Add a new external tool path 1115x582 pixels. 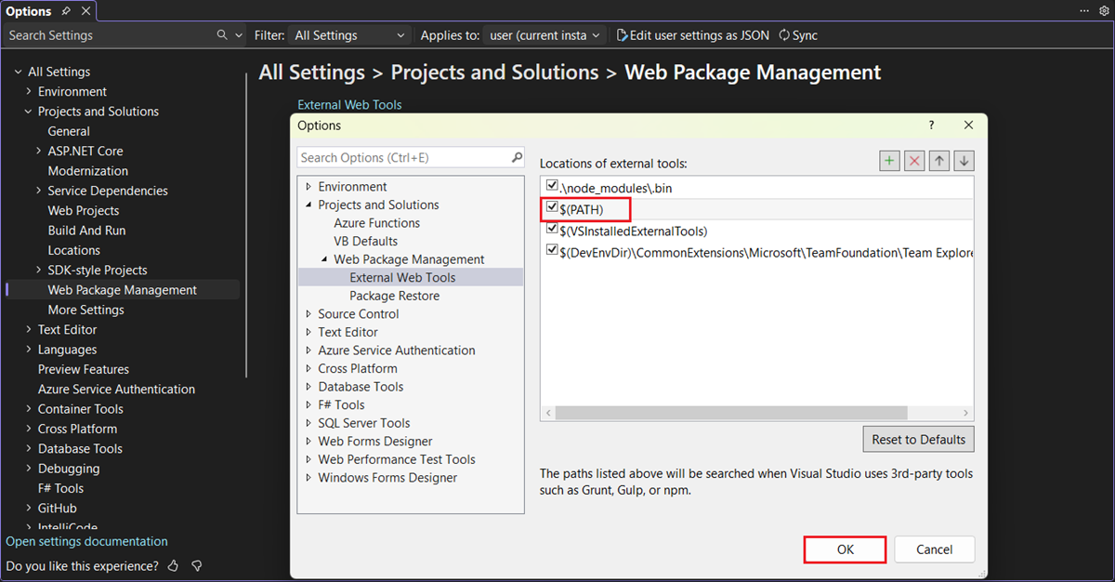(888, 160)
